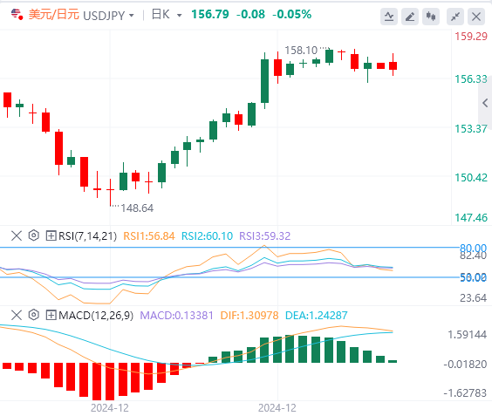The width and height of the screenshot is (492, 416).
Task: Click the MACD(12,26,9) indicator label
Action: point(96,315)
